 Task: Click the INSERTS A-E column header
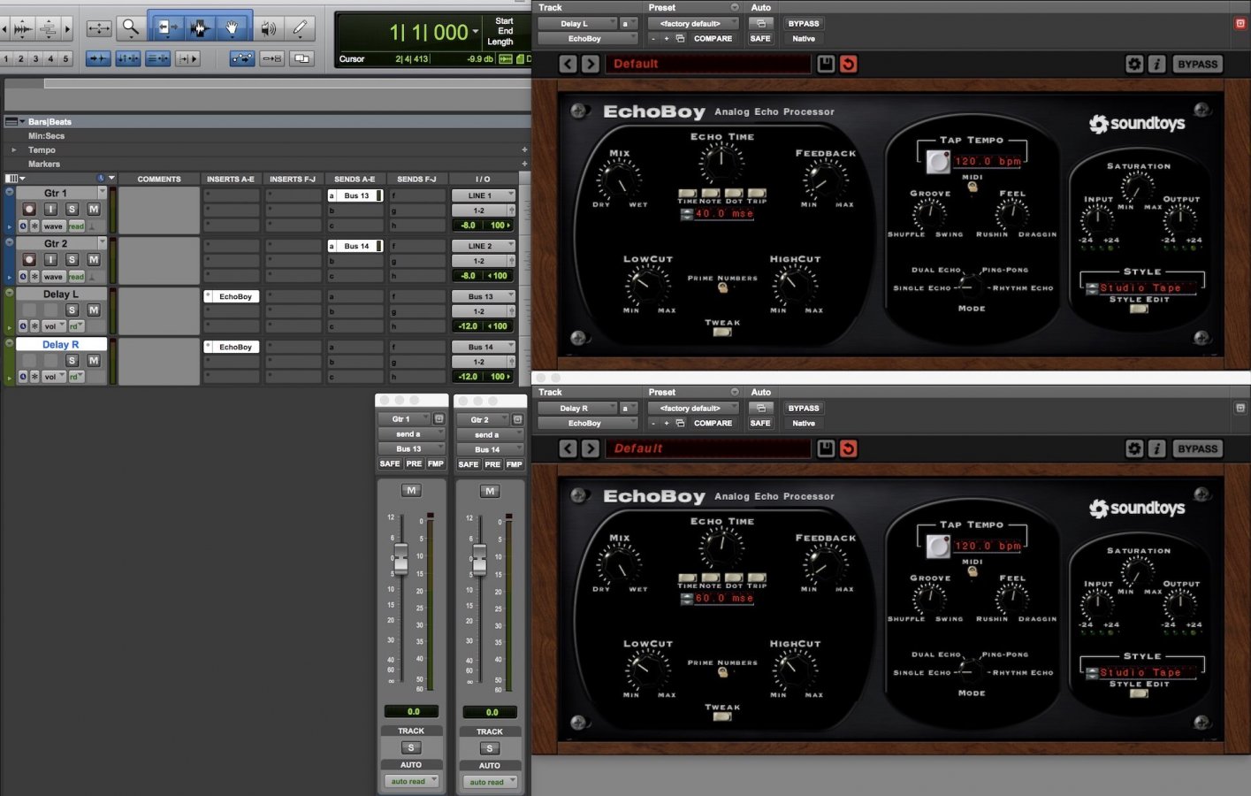click(230, 179)
